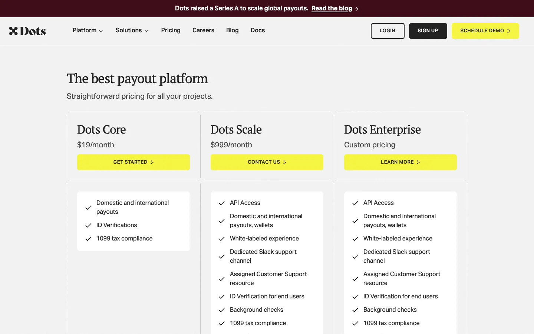Open the Pricing page link

pyautogui.click(x=171, y=30)
